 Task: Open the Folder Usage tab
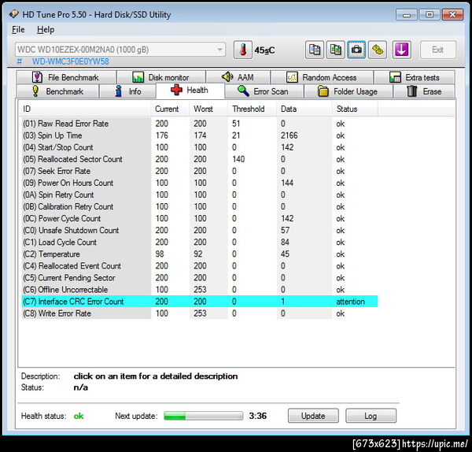click(348, 91)
